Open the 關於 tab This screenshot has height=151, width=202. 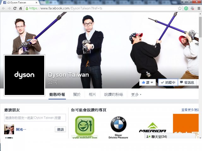point(77,95)
